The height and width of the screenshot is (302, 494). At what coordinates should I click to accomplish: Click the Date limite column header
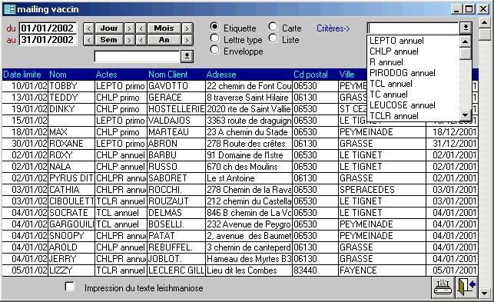[x=22, y=75]
